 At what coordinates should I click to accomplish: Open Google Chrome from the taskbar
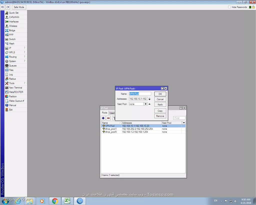pyautogui.click(x=55, y=201)
